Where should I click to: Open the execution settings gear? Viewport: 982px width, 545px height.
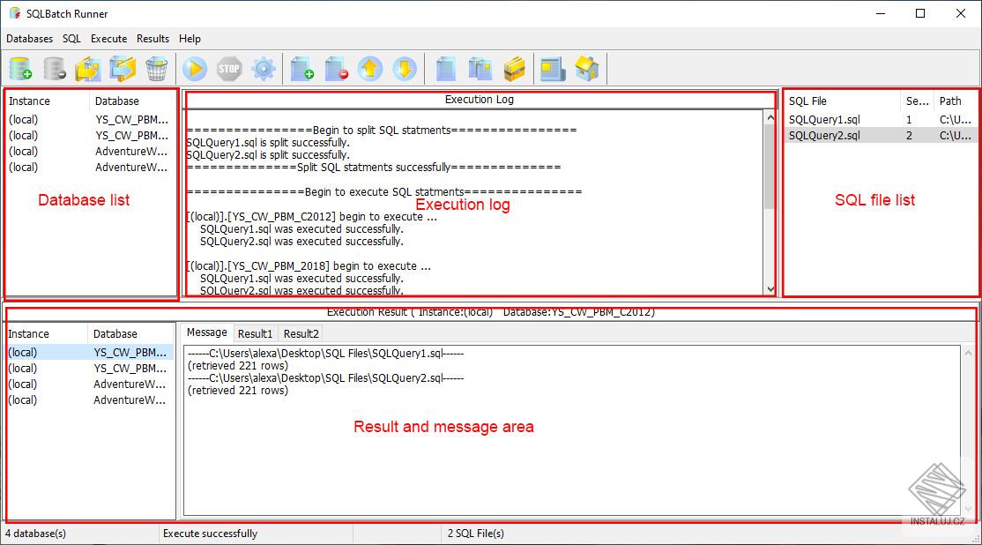coord(262,69)
